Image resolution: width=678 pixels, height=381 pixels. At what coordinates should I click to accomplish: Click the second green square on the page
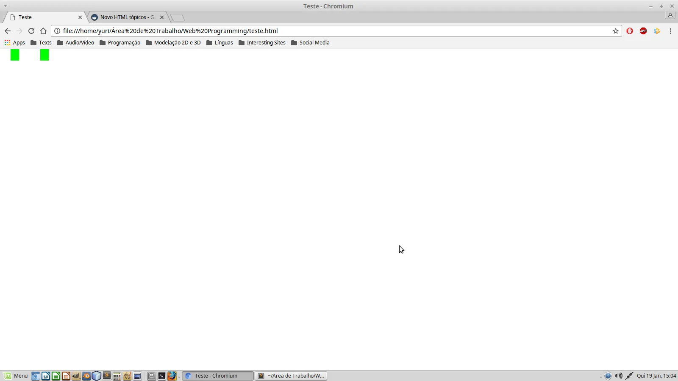(x=44, y=55)
